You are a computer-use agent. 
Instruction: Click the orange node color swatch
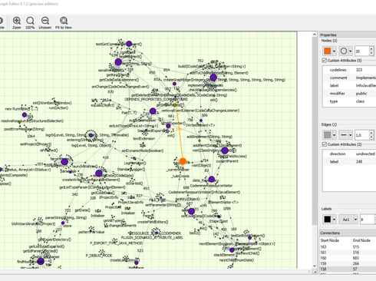328,51
